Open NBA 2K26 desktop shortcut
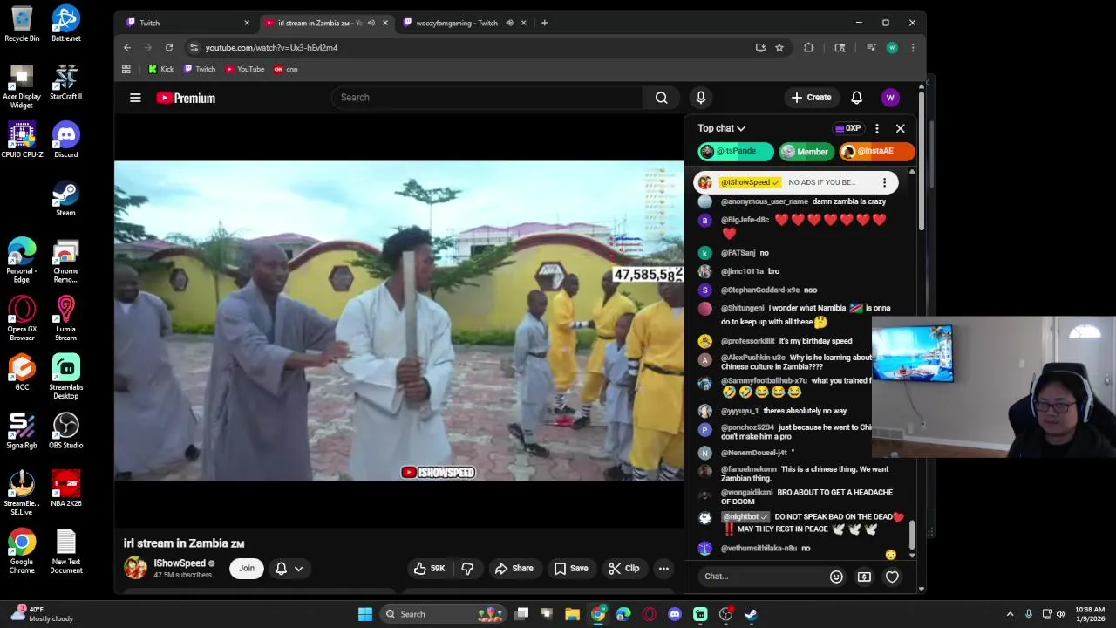Screen dimensions: 1116x628 [66, 489]
